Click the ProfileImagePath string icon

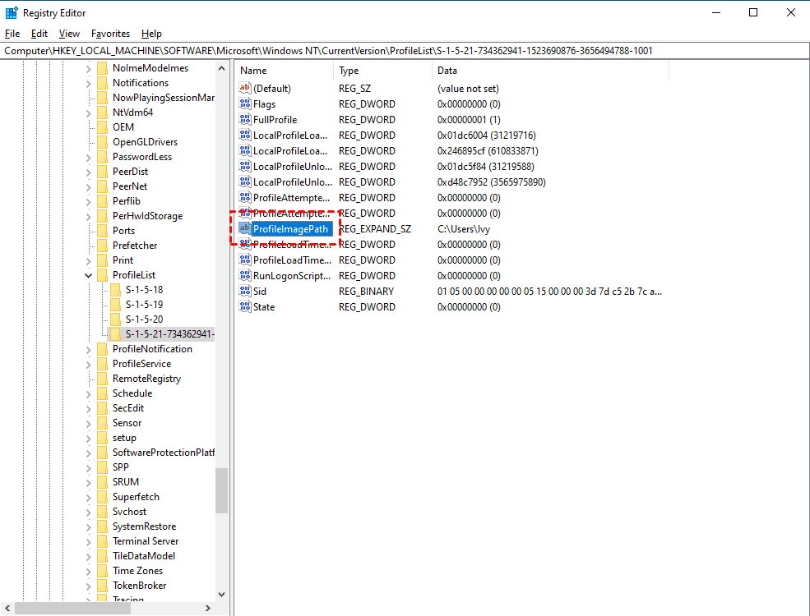tap(245, 228)
